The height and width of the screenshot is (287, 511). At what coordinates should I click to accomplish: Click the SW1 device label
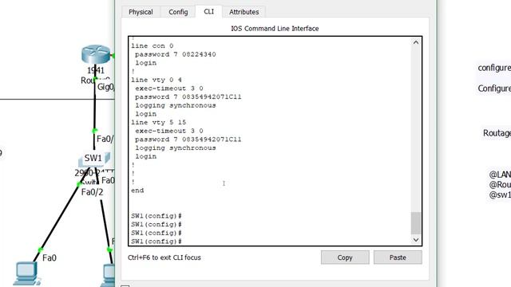[93, 158]
